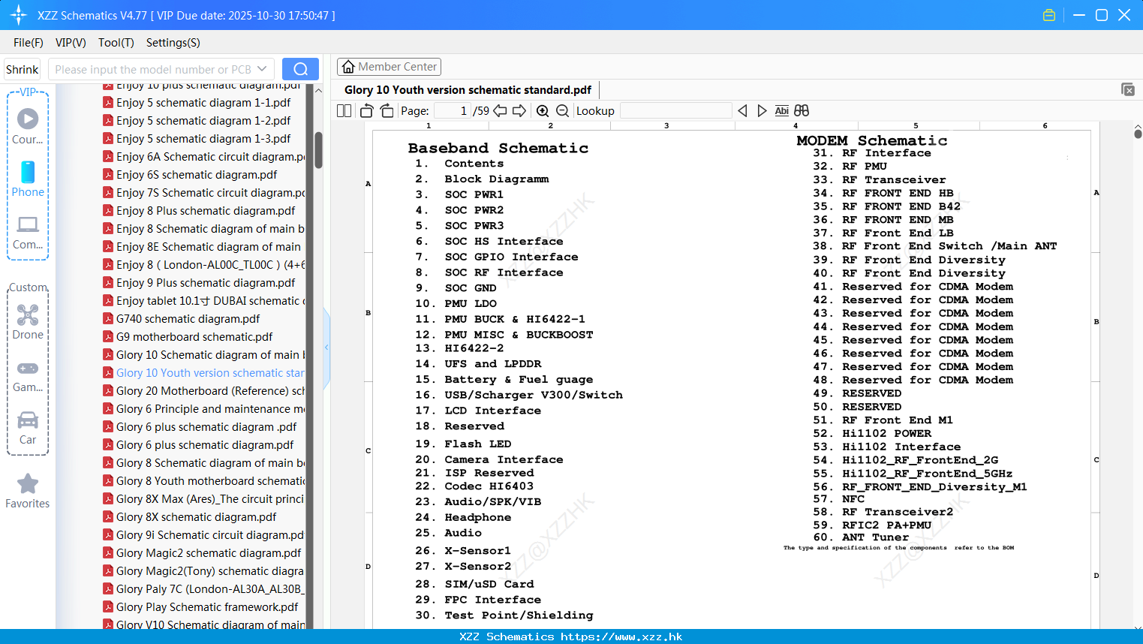Click the XZZ app logo in the title bar
This screenshot has width=1143, height=644.
click(x=19, y=15)
